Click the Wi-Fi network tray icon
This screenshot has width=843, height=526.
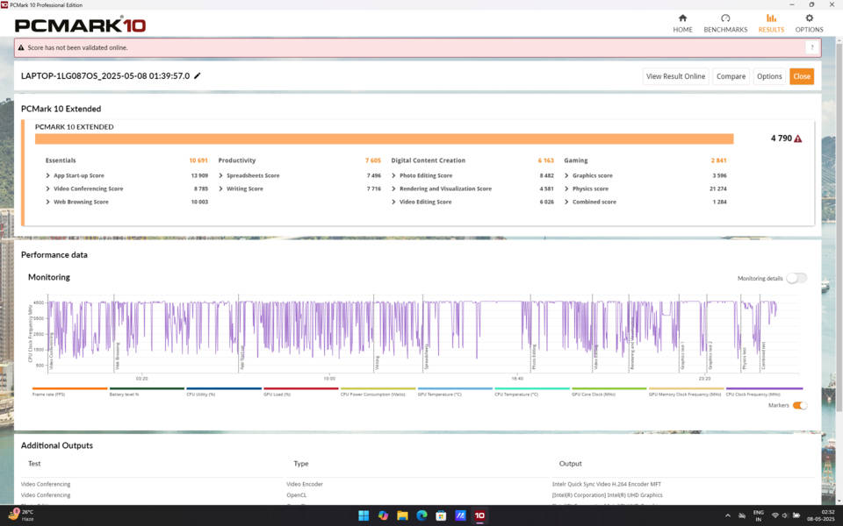click(x=775, y=515)
